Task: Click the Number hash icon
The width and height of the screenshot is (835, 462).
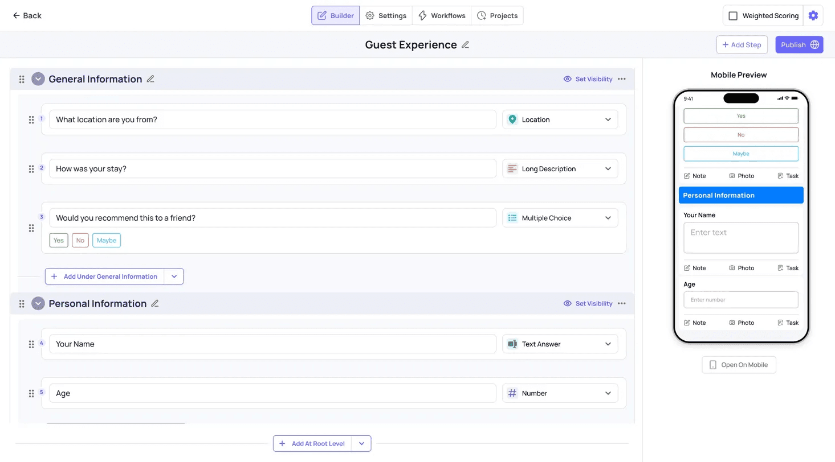Action: point(512,393)
